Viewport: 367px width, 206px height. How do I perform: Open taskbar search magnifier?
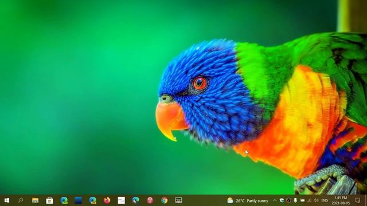21,200
